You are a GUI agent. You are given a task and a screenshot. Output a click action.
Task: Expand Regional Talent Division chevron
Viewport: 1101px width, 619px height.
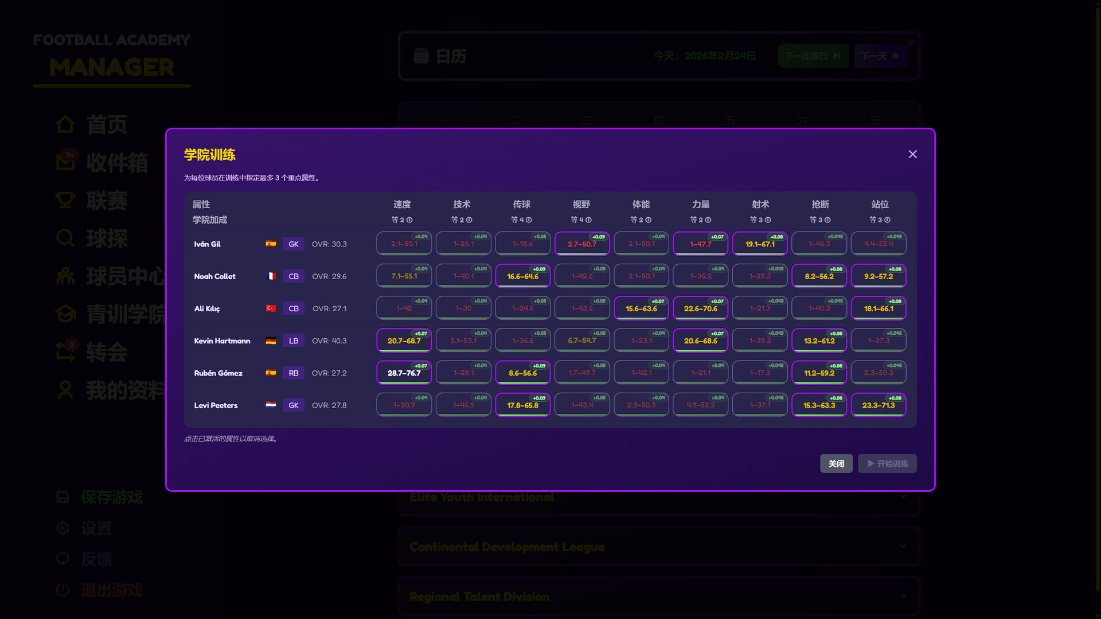click(x=903, y=596)
